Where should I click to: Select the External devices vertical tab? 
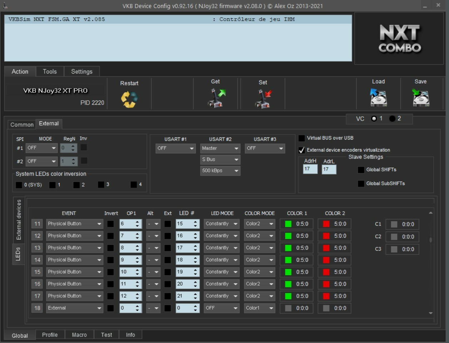point(19,220)
